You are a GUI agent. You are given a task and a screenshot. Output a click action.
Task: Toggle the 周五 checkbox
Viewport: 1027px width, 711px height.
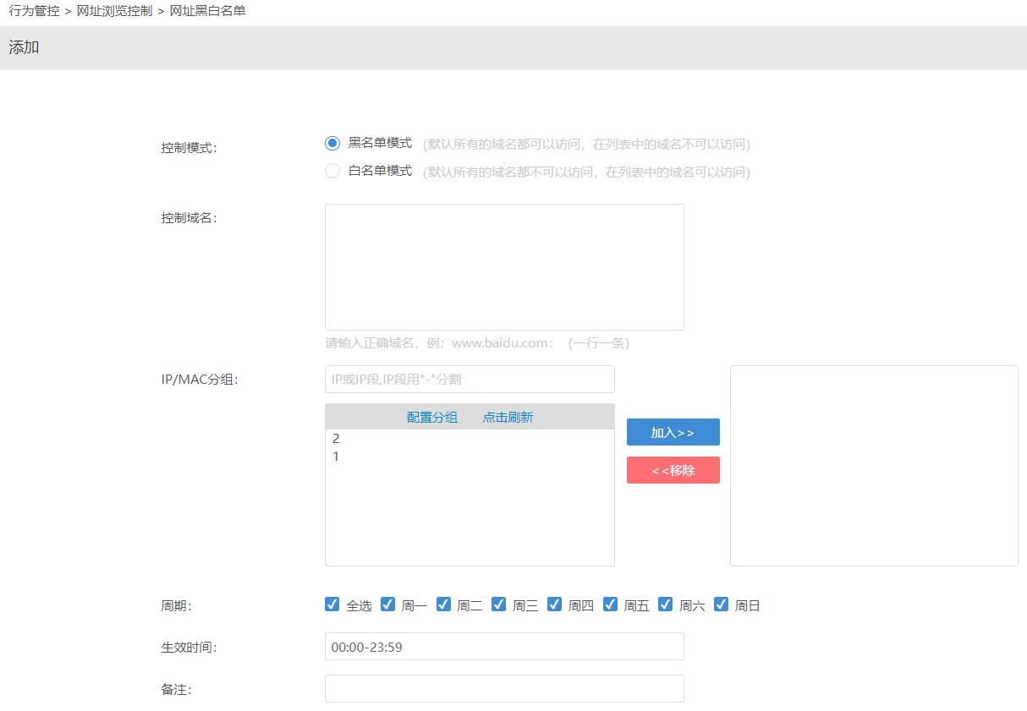coord(611,604)
